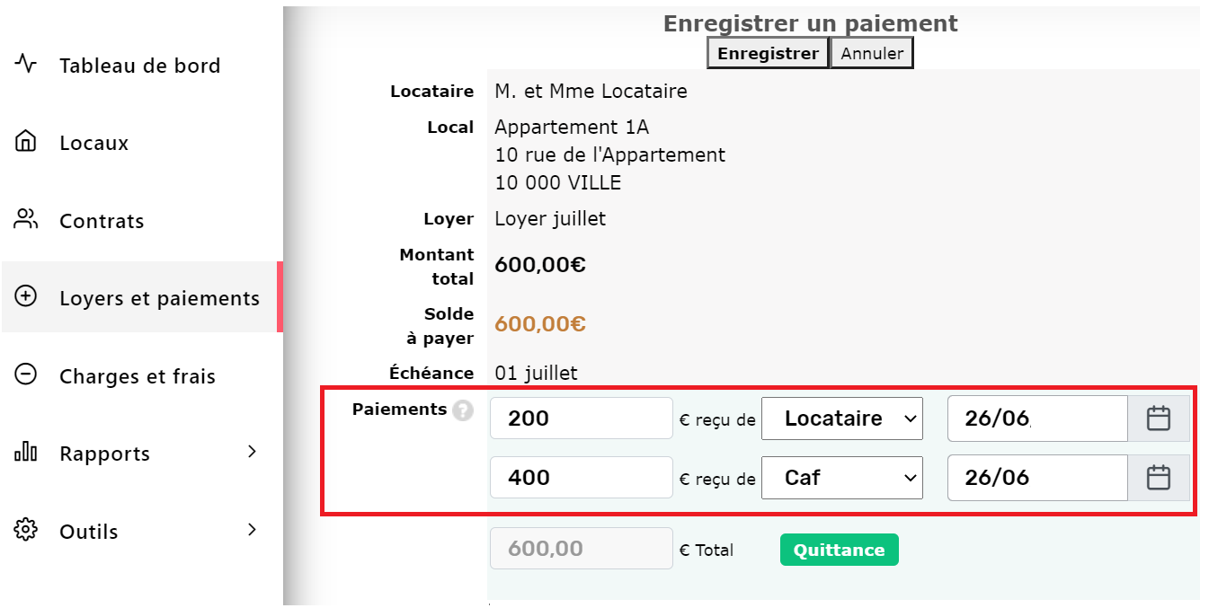1209x608 pixels.
Task: Click the payment amount field containing 200
Action: click(x=582, y=419)
